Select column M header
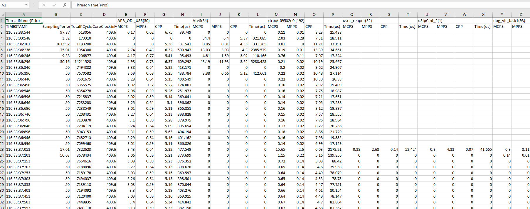The width and height of the screenshot is (530, 209). click(x=276, y=14)
